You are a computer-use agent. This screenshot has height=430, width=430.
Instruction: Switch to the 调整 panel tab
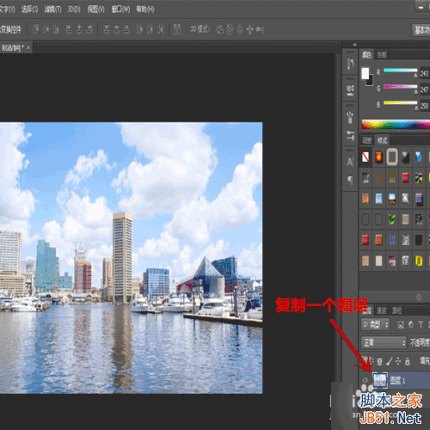point(366,140)
